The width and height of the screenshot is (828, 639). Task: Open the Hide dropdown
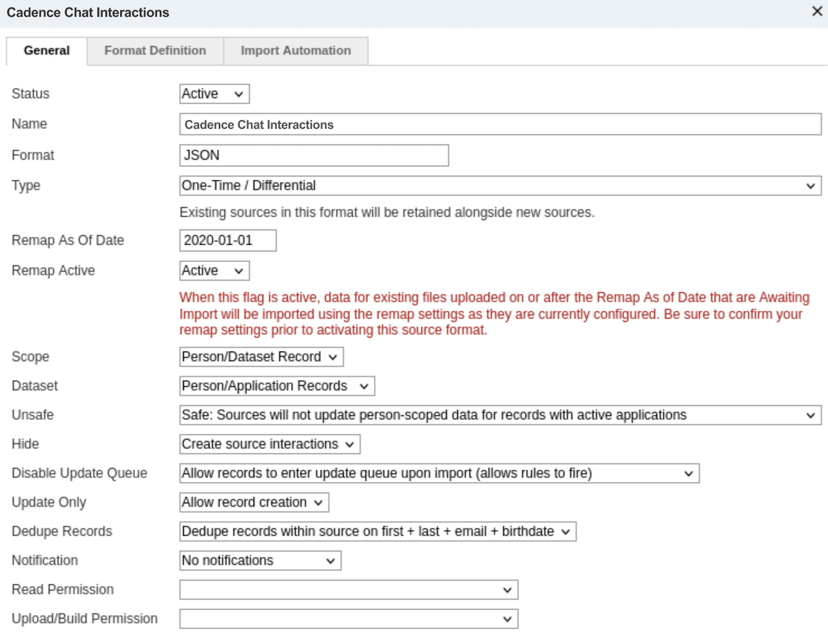[269, 445]
